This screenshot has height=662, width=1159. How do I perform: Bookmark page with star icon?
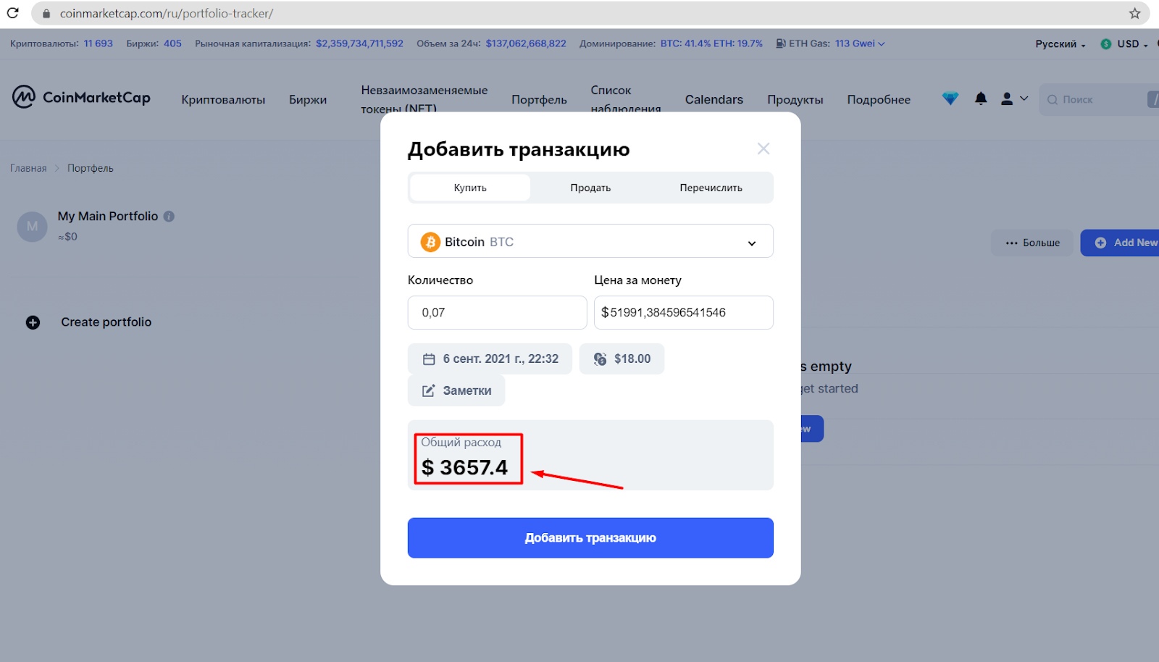[x=1134, y=13]
